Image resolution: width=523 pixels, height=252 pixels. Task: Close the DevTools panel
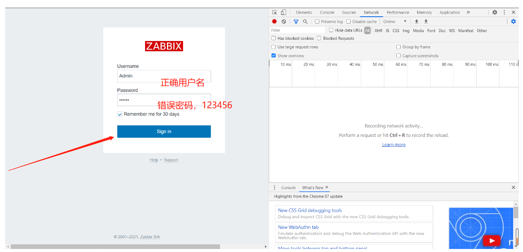pyautogui.click(x=514, y=12)
